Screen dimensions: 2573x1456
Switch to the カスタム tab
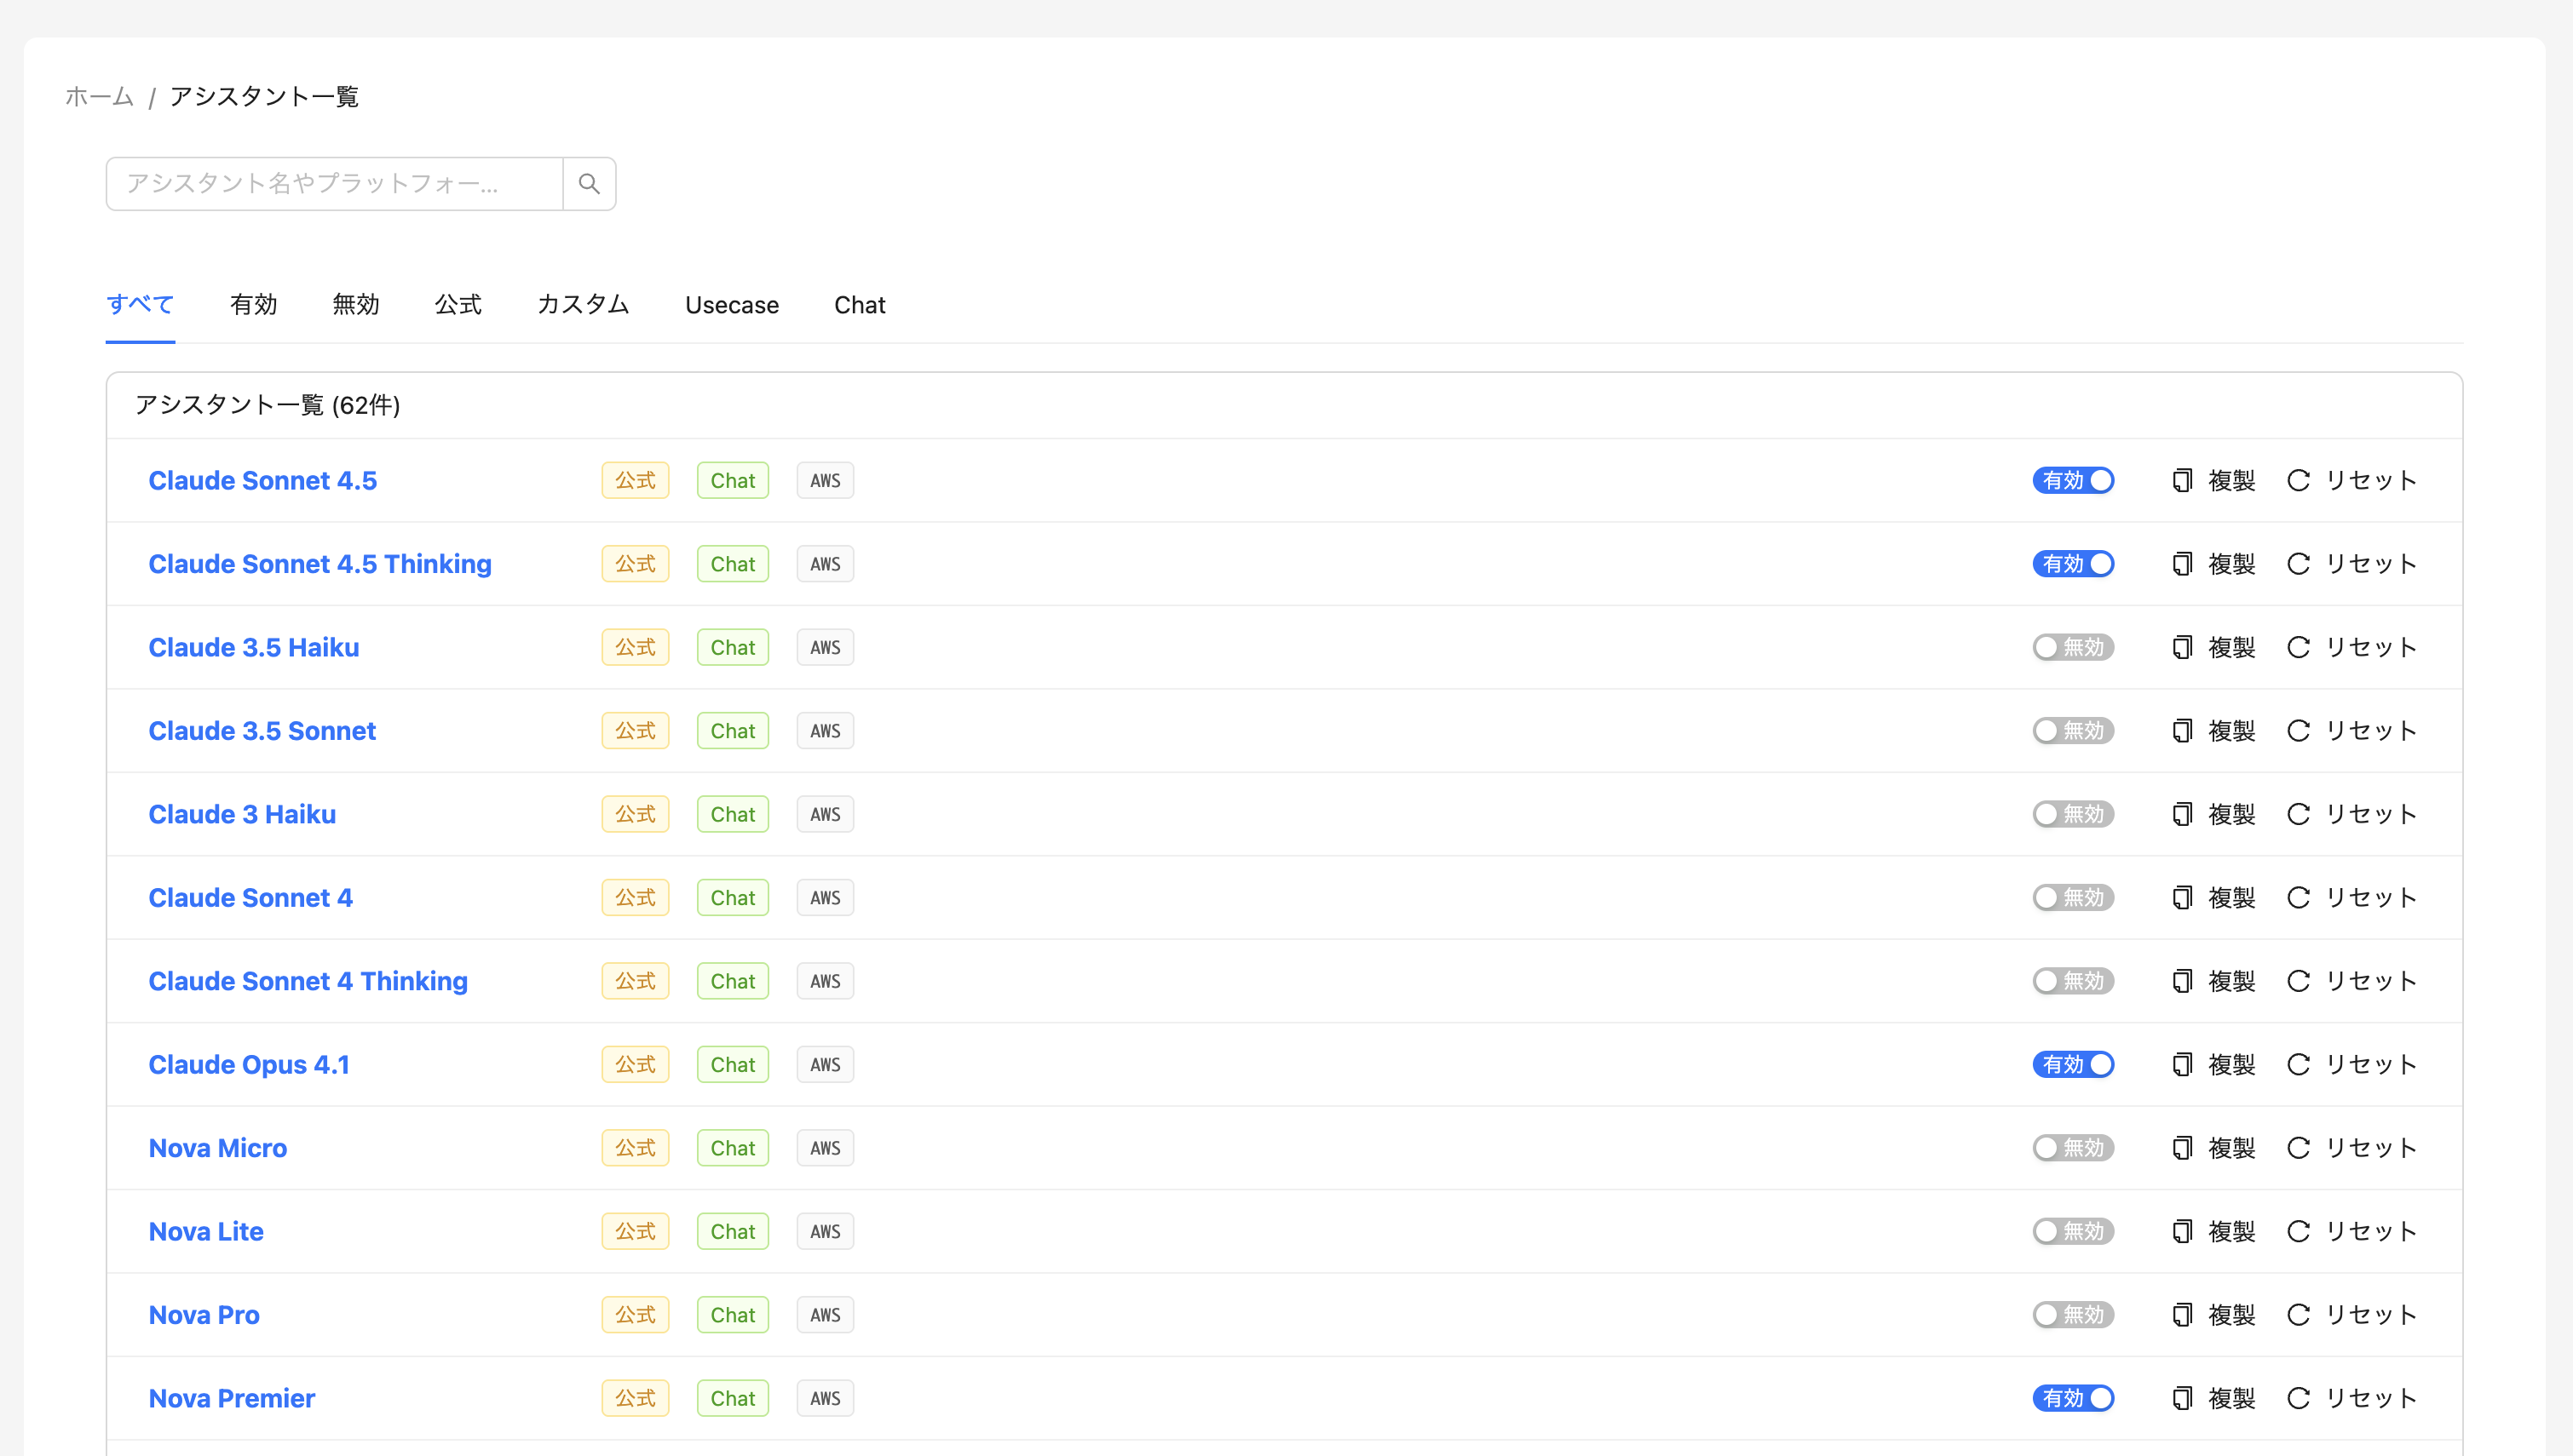(x=582, y=305)
